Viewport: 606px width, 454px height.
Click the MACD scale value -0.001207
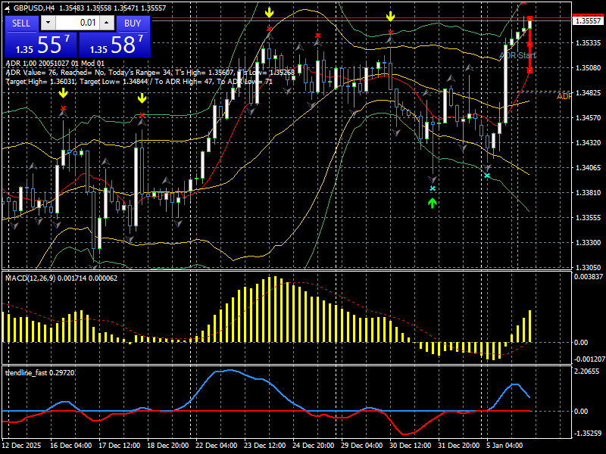point(589,359)
